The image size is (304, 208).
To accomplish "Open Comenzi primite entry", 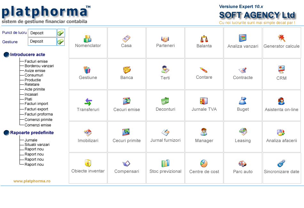I will pos(38,120).
